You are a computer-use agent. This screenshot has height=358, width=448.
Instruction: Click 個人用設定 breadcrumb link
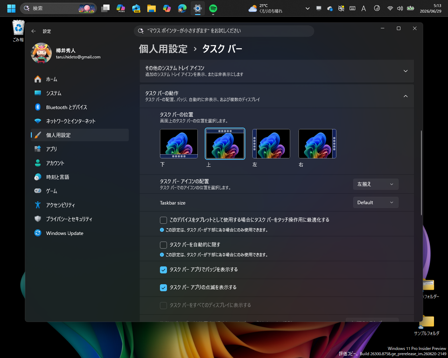click(x=163, y=49)
